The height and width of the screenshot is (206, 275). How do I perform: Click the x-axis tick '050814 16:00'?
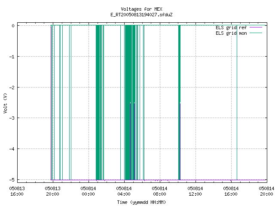(231, 191)
